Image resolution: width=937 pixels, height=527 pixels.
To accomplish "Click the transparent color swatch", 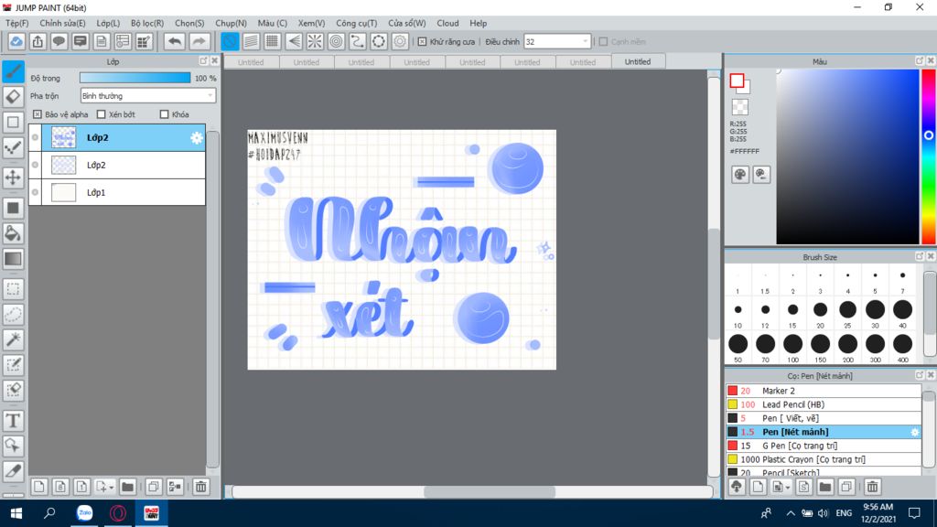I will click(739, 108).
